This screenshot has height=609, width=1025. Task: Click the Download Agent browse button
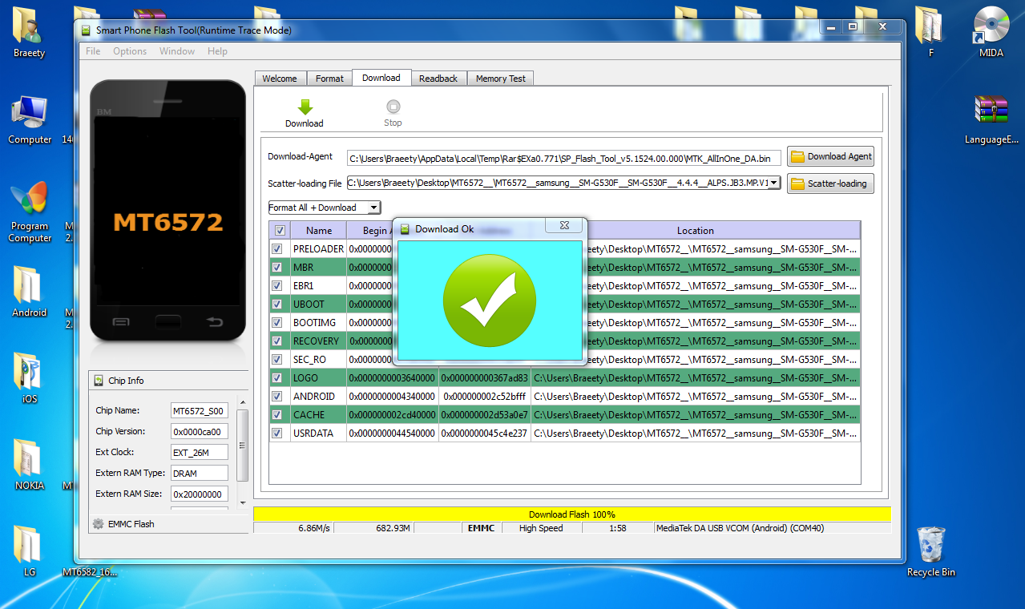(x=830, y=156)
